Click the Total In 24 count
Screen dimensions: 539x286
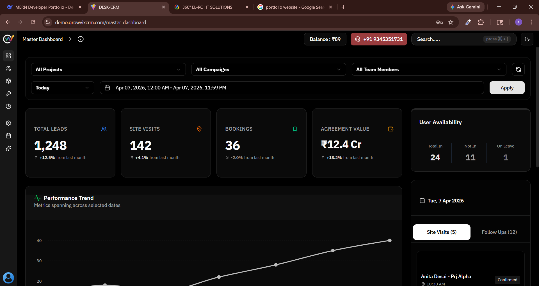pos(435,158)
